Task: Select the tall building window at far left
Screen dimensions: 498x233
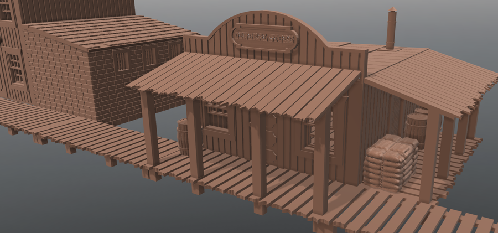Action: [x=15, y=68]
